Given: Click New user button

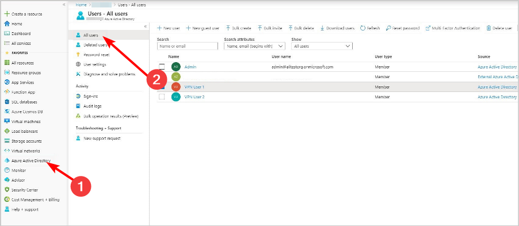Looking at the screenshot, I should pyautogui.click(x=169, y=28).
